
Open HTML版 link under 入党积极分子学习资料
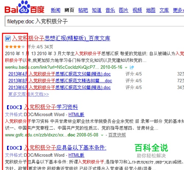[x=76, y=115]
